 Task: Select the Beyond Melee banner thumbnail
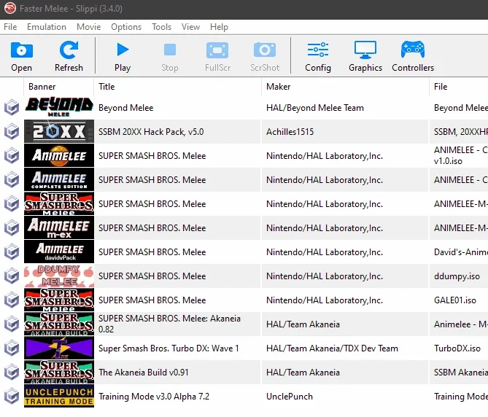[59, 108]
